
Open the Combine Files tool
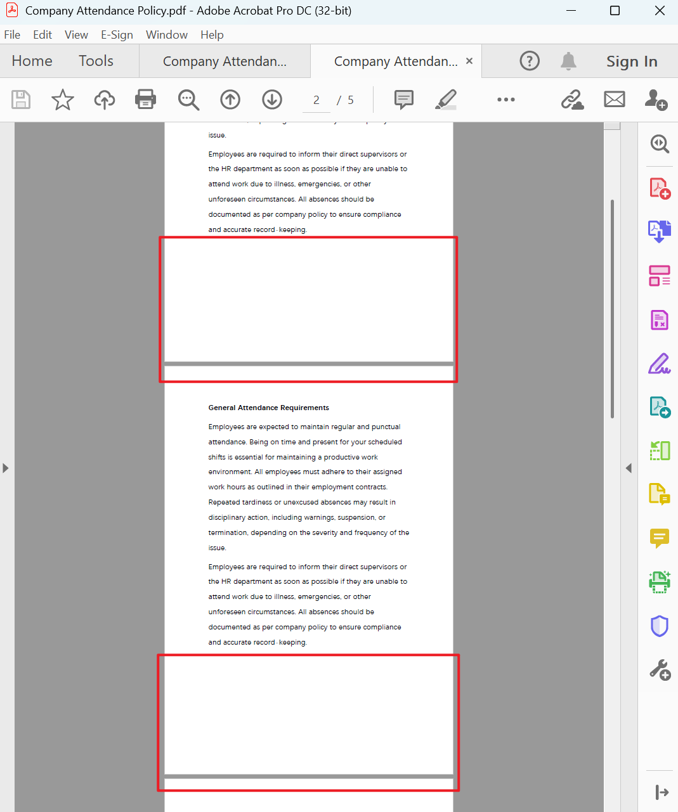click(x=660, y=231)
